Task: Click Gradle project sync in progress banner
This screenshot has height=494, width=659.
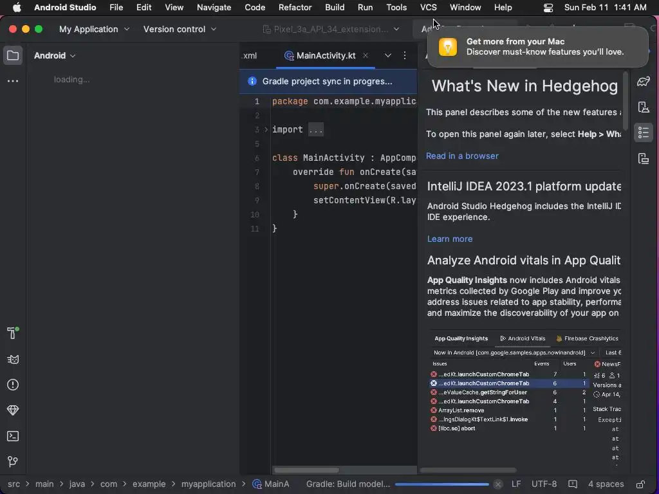Action: pos(328,81)
